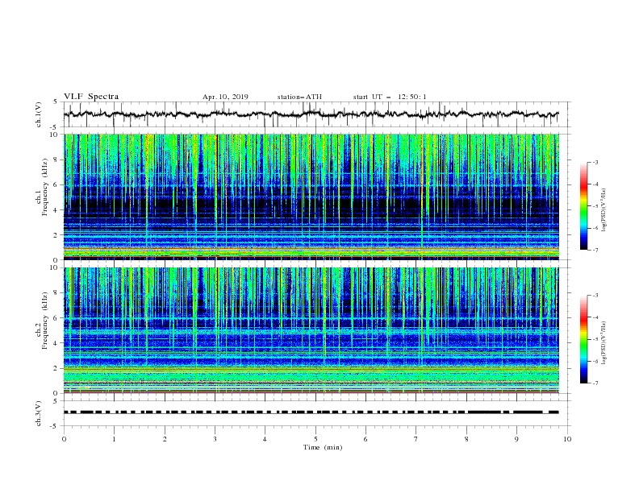Click the "2" tick on the time axis

point(165,439)
